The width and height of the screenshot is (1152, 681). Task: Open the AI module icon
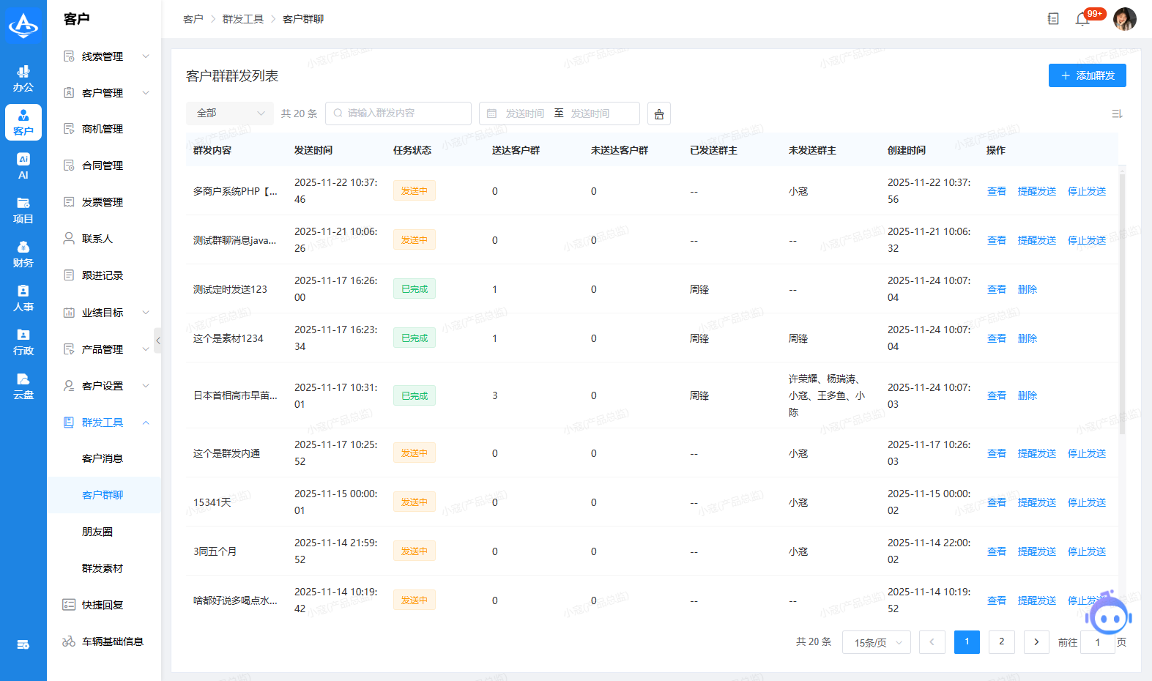click(23, 165)
